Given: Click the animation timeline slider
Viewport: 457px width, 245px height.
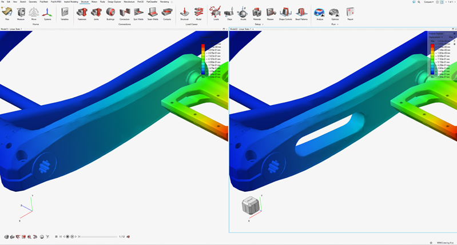Looking at the screenshot, I should click(99, 237).
